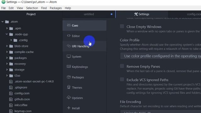Expand the storage folder chevron

pos(7,70)
